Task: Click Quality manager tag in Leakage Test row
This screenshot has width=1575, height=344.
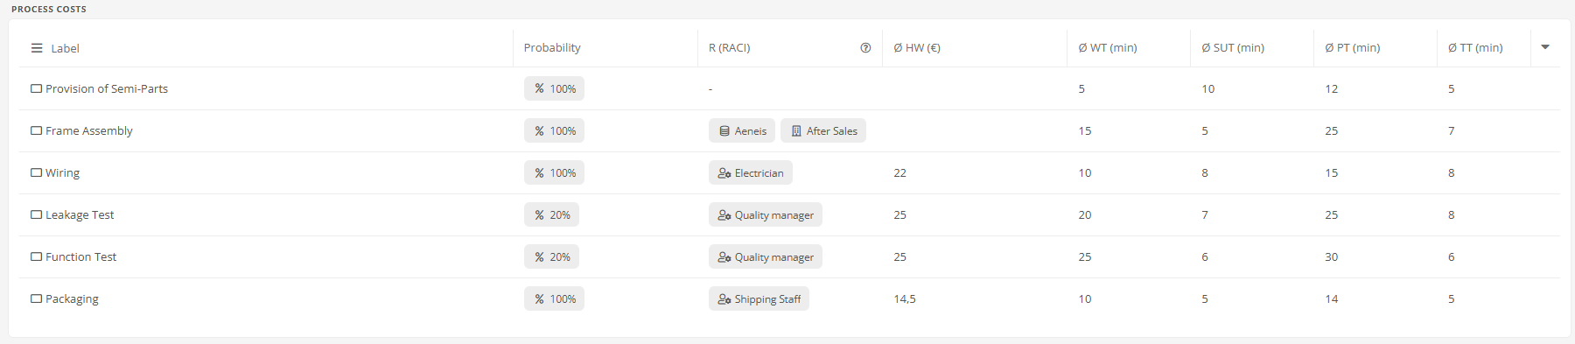Action: pos(766,214)
